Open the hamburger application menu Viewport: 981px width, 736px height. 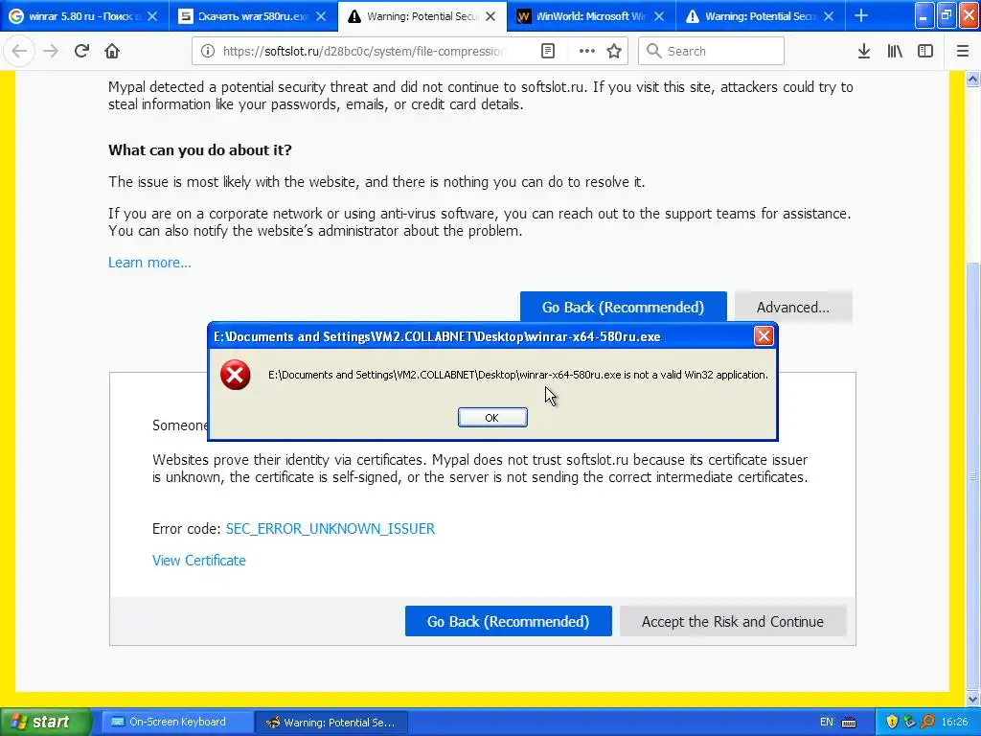[963, 52]
